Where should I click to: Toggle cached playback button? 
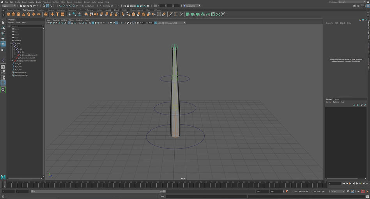pyautogui.click(x=352, y=191)
